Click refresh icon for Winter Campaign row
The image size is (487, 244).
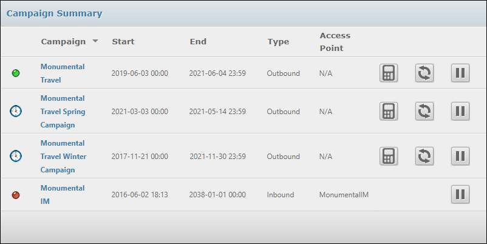coord(424,156)
